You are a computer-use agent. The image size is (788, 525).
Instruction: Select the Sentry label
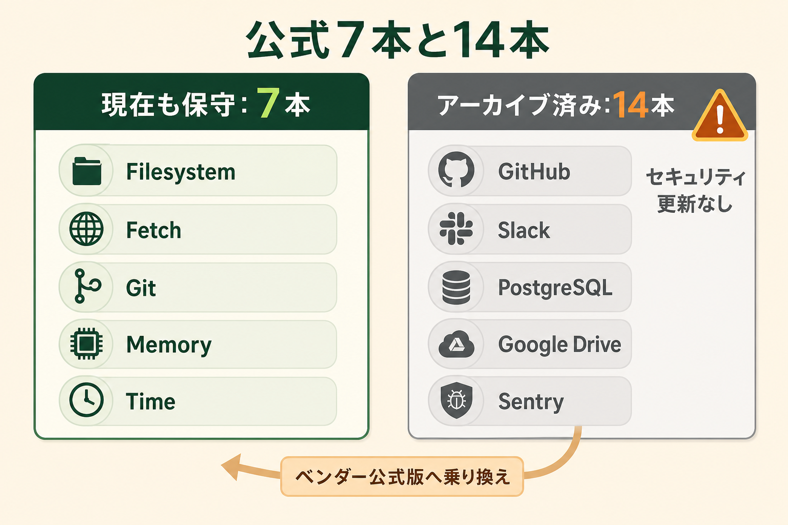[531, 402]
